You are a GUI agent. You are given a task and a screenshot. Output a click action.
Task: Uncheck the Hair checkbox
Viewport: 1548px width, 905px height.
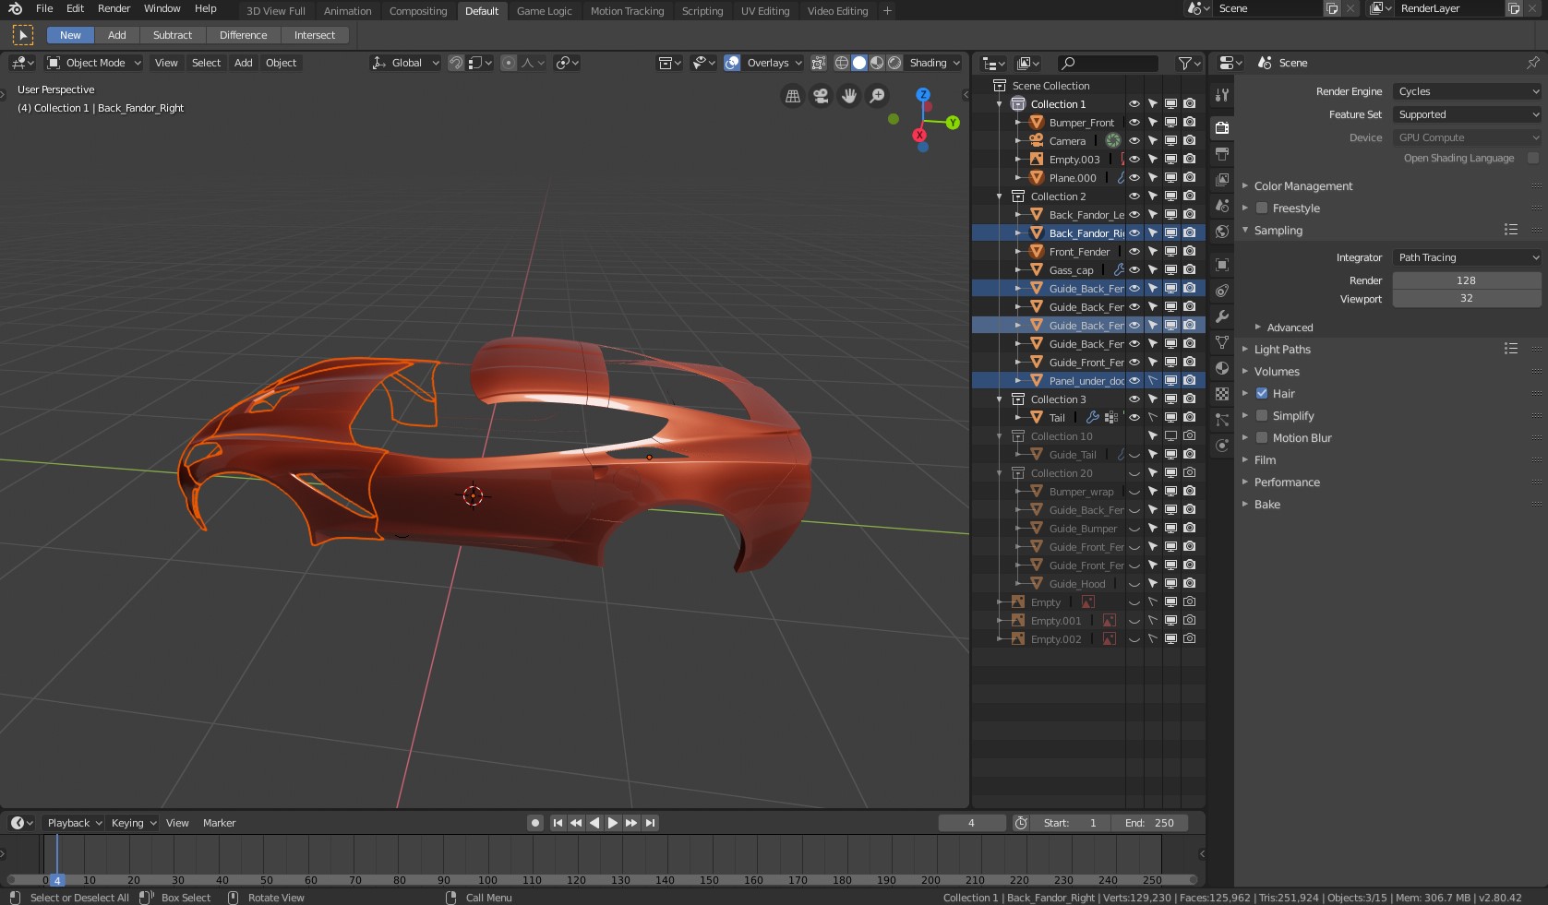(1262, 393)
